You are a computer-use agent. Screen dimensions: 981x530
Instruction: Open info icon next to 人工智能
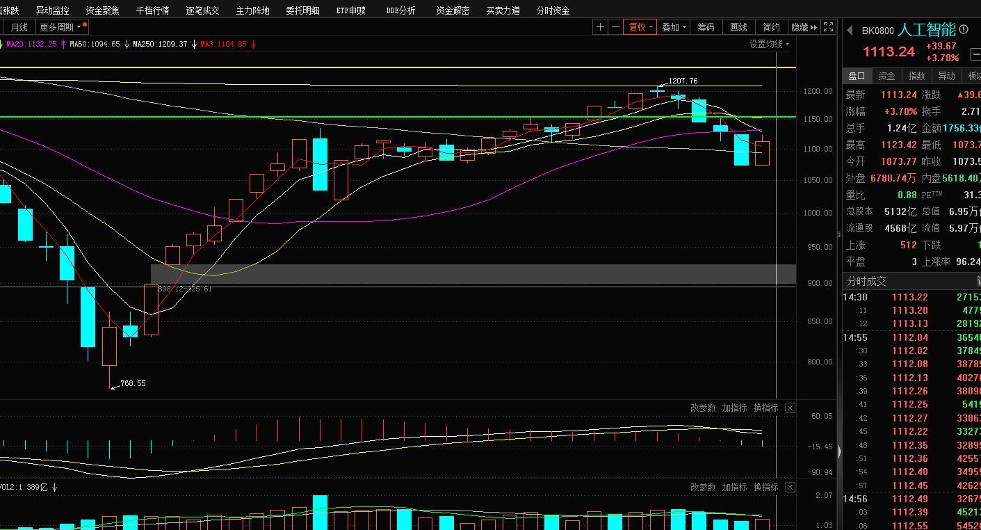pos(964,30)
